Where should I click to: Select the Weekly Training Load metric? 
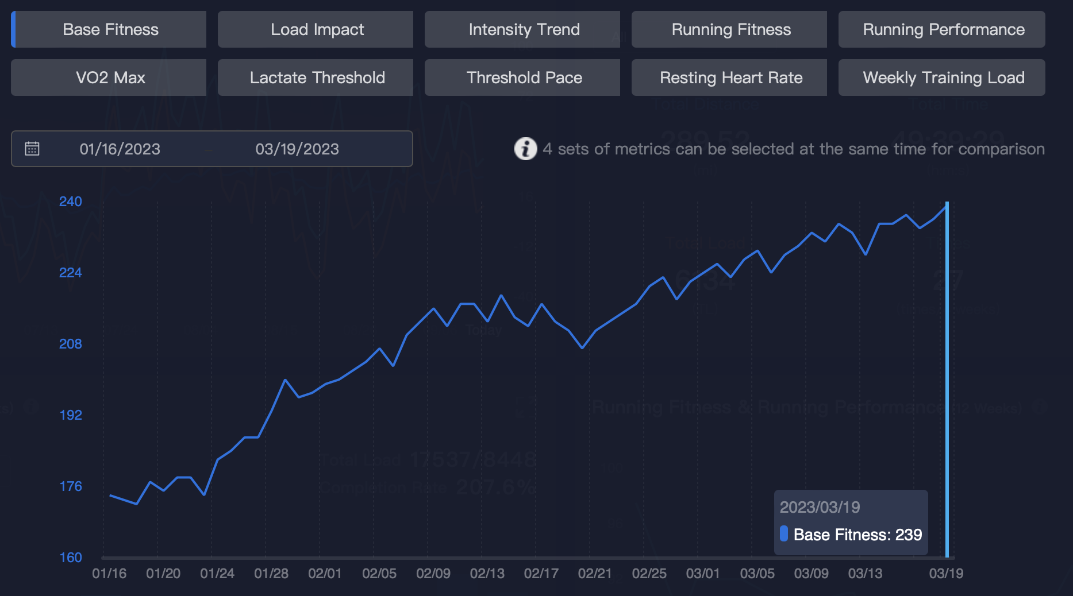coord(942,78)
